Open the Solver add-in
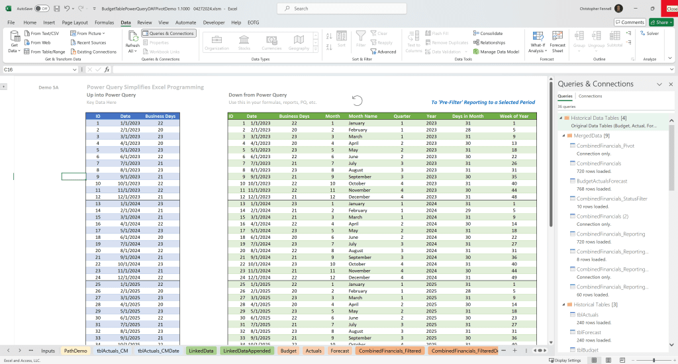The width and height of the screenshot is (678, 364). 648,33
